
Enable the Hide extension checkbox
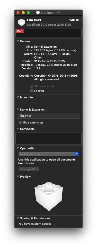click(20, 122)
